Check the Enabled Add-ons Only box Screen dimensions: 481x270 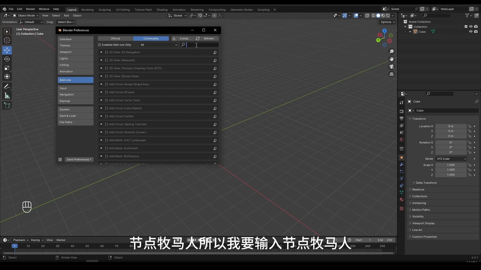click(100, 45)
